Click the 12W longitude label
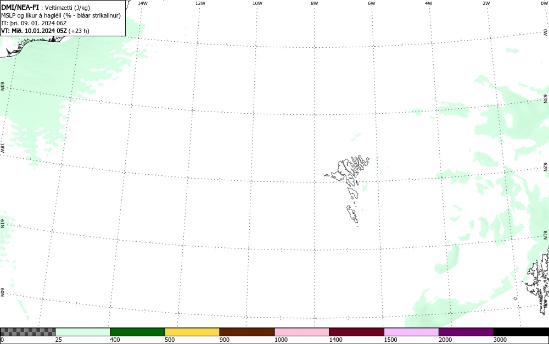 (200, 3)
